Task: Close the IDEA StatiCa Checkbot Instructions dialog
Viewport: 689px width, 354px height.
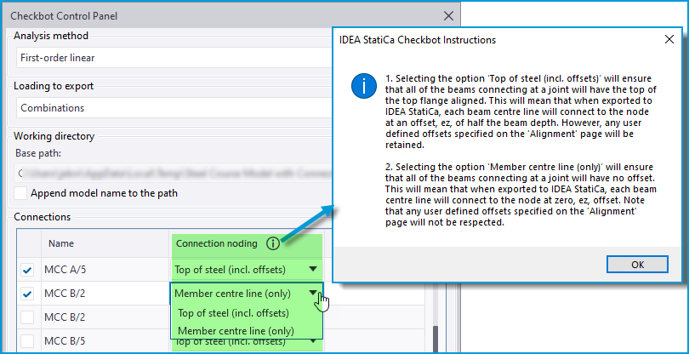Action: click(669, 40)
